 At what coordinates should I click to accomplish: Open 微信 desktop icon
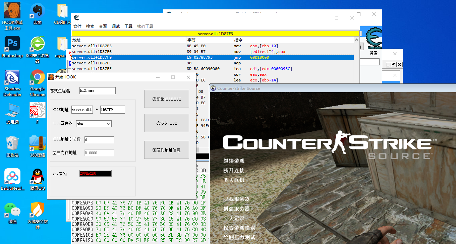12,210
